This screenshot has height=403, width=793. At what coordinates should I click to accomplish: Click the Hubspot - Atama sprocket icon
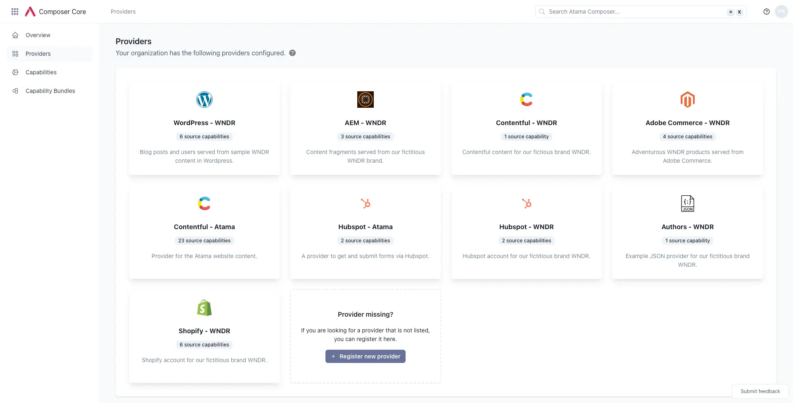click(x=365, y=204)
